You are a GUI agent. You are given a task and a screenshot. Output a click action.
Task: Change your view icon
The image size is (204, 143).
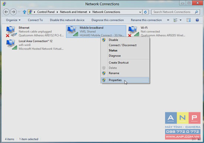pos(175,20)
